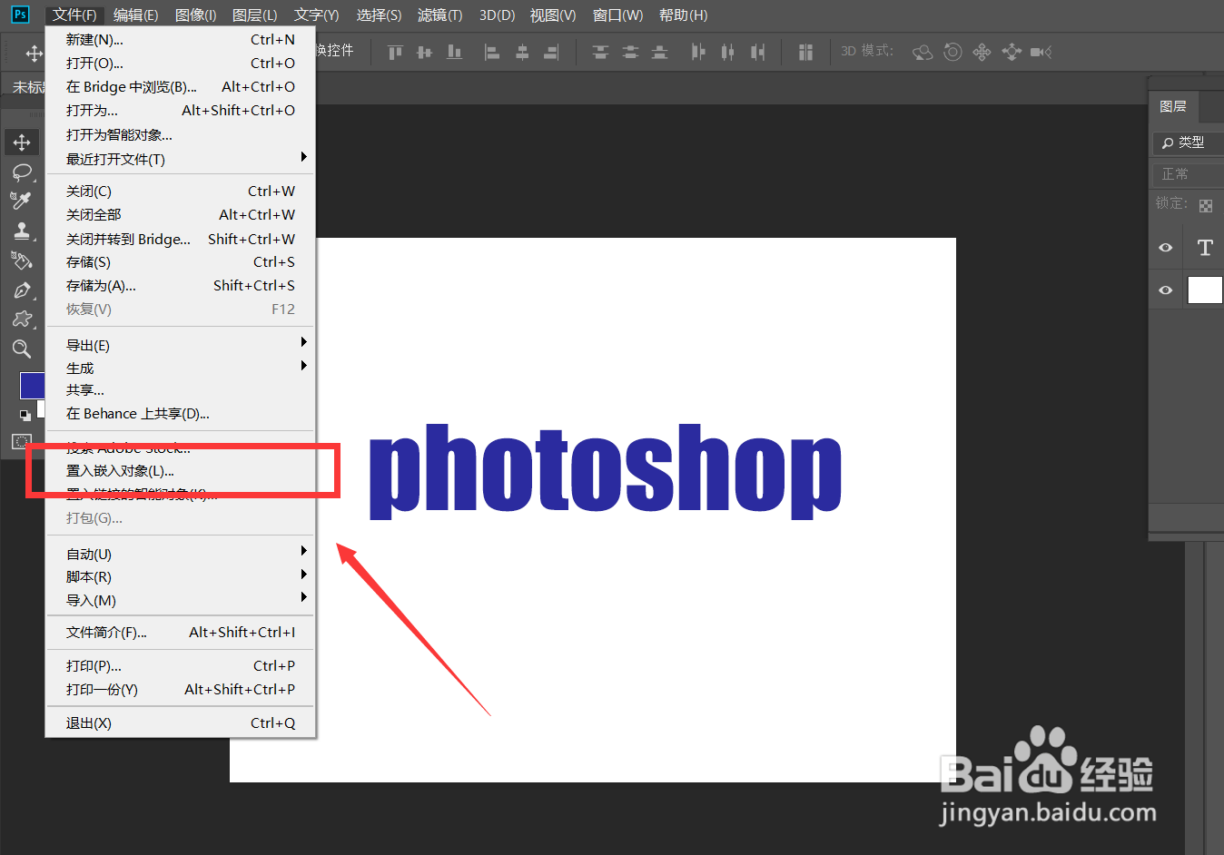The width and height of the screenshot is (1224, 855).
Task: Click the 3D rotate object icon
Action: pos(923,52)
